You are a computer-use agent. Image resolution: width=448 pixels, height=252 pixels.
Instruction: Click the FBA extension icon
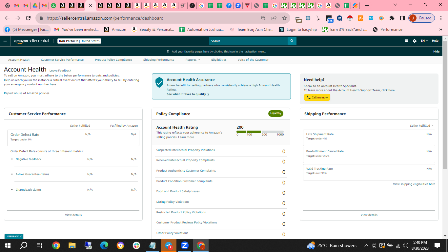(x=371, y=18)
